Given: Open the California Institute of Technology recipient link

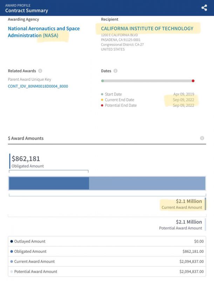Looking at the screenshot, I should coord(147,28).
